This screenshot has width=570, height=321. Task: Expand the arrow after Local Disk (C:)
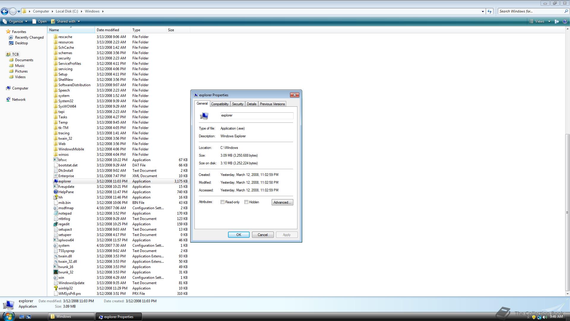point(82,11)
